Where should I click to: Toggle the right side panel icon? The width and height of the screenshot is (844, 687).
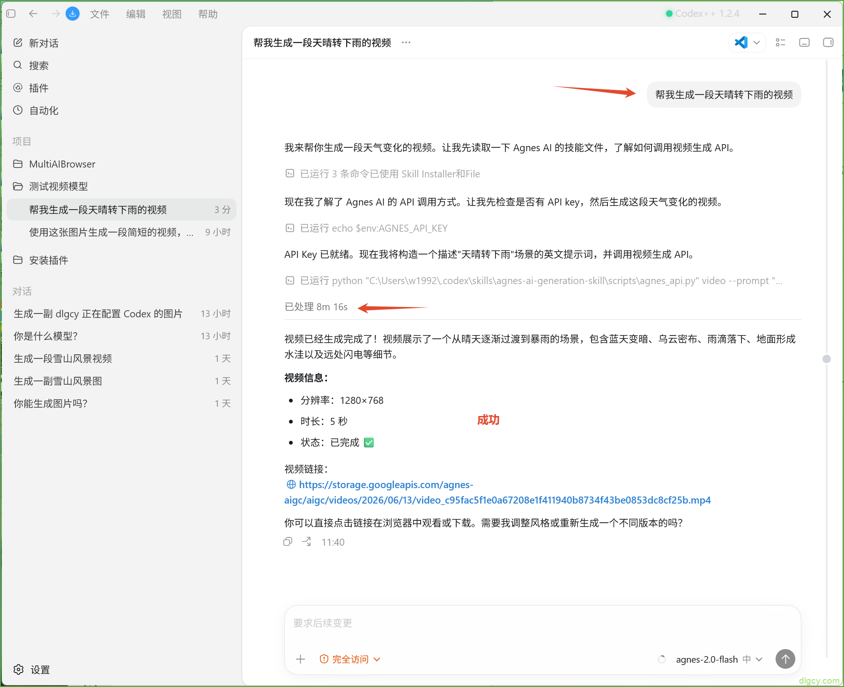tap(828, 43)
